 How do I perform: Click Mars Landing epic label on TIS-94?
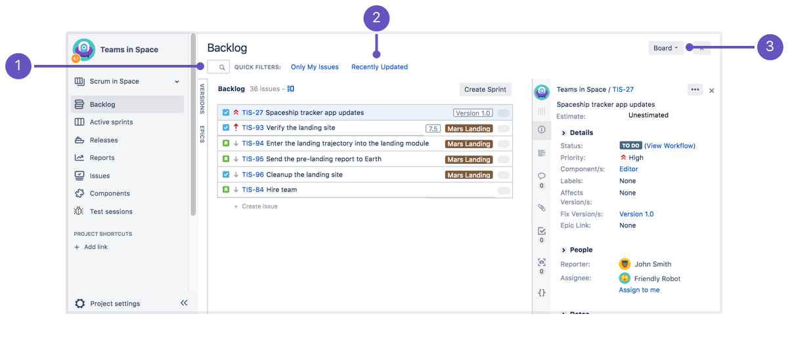pyautogui.click(x=469, y=144)
